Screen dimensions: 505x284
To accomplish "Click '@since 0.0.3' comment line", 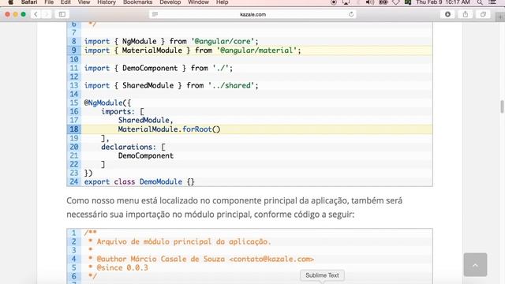I will [122, 267].
